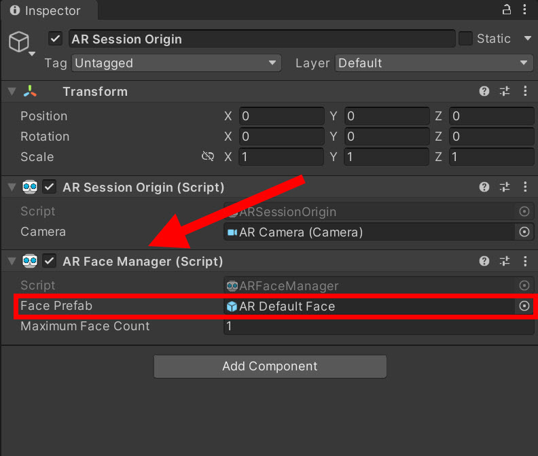Click the Maximum Face Count label
Screen dimensions: 538x456
[x=85, y=326]
